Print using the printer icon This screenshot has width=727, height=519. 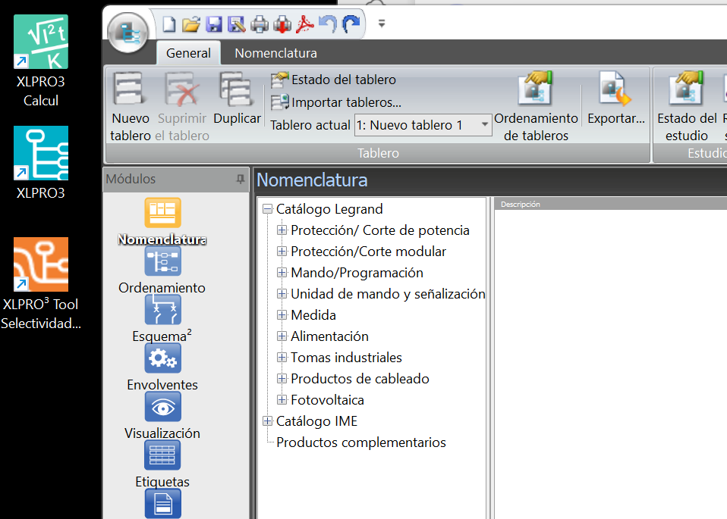[260, 23]
